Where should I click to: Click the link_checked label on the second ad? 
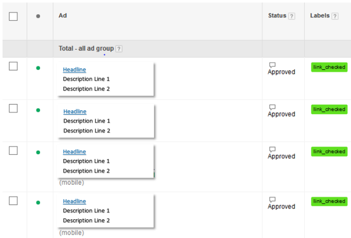pos(329,109)
